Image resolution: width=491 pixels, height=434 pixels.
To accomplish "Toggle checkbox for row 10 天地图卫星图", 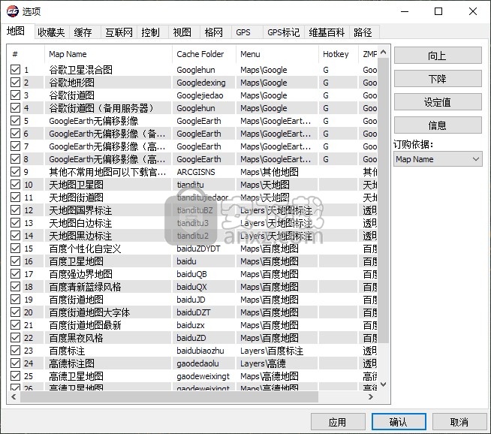I will point(15,185).
